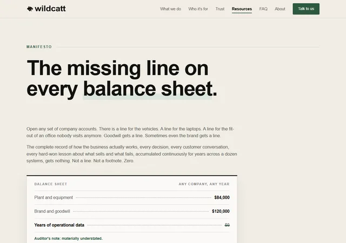
Task: Click the paragraph starting 'The complete record'
Action: tap(132, 154)
